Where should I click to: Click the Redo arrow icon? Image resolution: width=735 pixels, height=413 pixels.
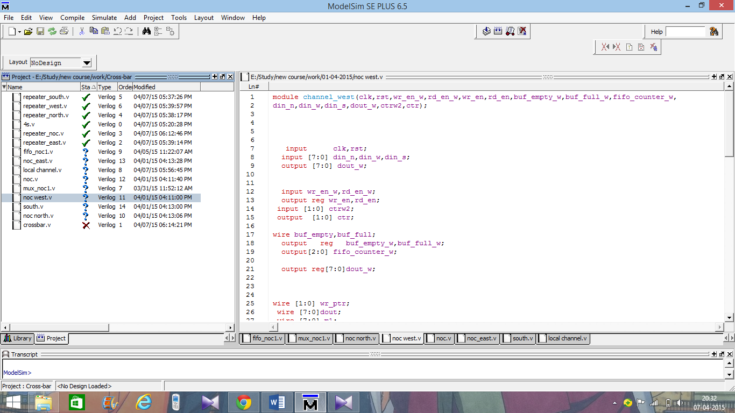point(129,32)
